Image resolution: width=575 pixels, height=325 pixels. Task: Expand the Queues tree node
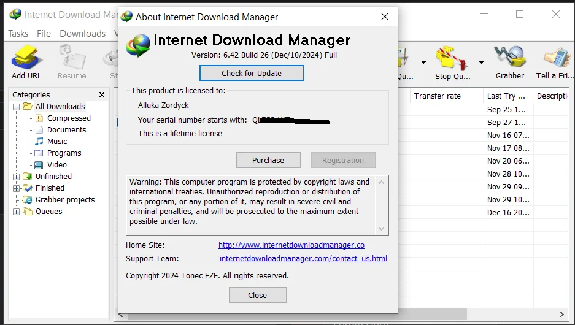(16, 212)
